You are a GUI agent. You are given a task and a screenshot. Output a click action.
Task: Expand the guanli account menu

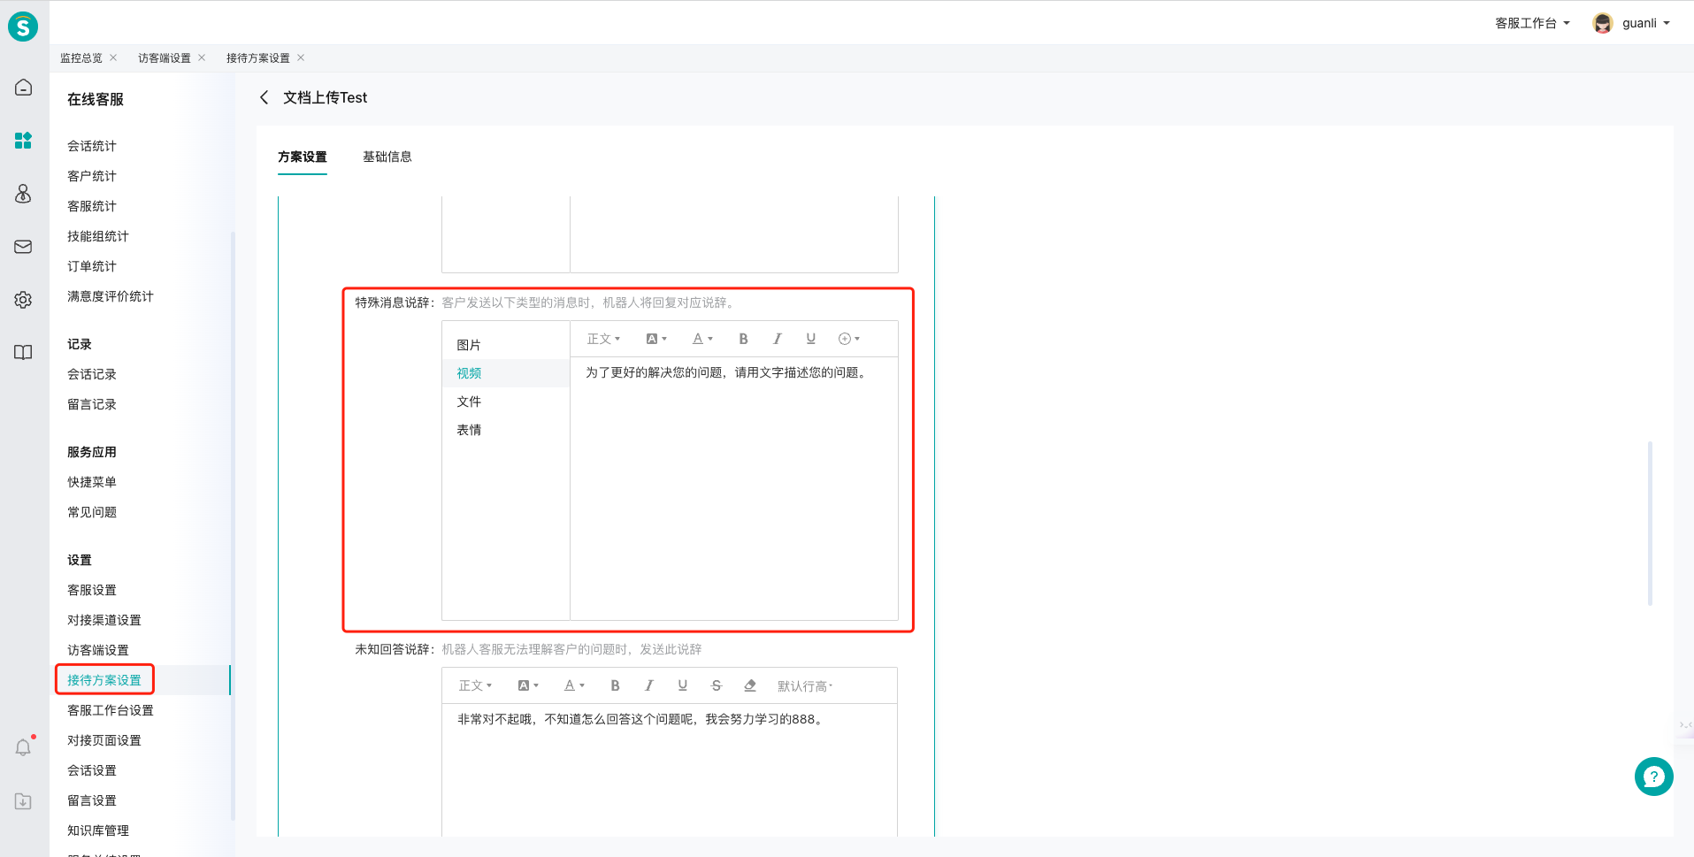point(1646,23)
